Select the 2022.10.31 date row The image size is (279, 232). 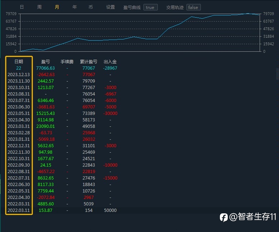click(19, 159)
